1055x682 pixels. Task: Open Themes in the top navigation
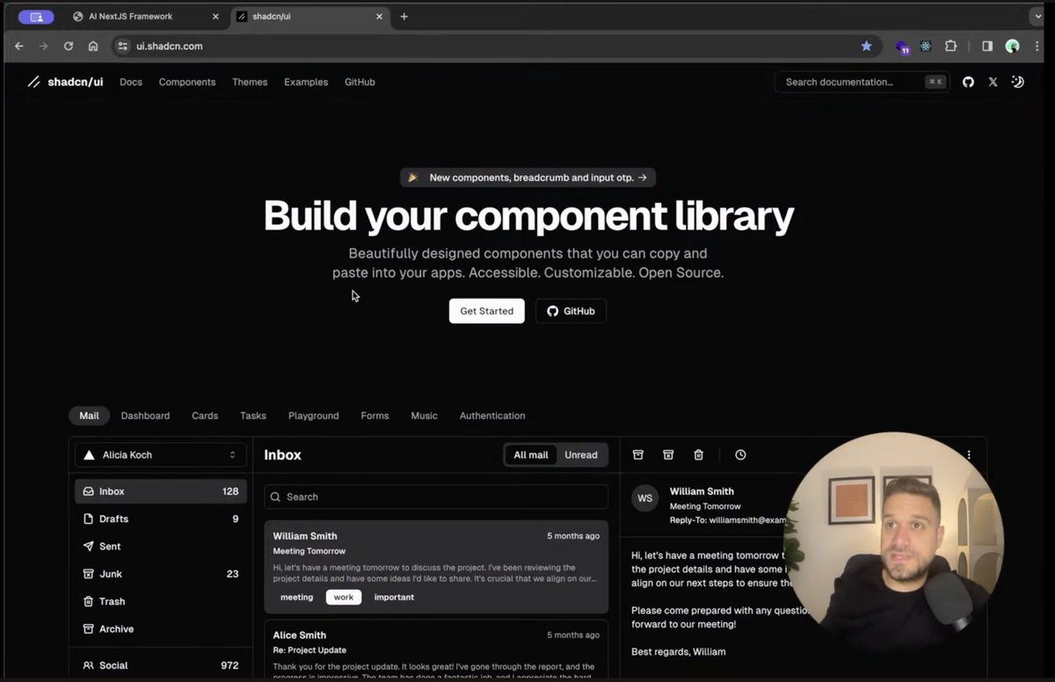tap(250, 82)
